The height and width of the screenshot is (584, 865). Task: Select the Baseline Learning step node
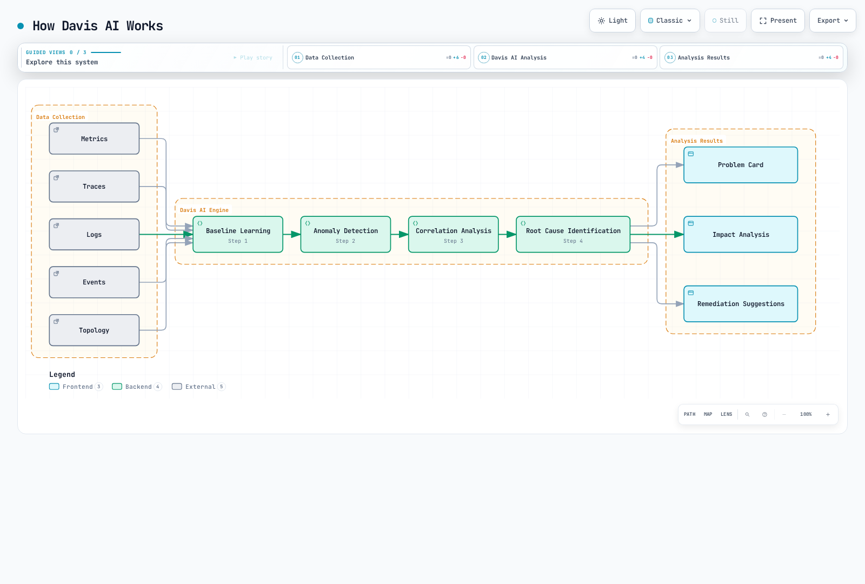238,235
